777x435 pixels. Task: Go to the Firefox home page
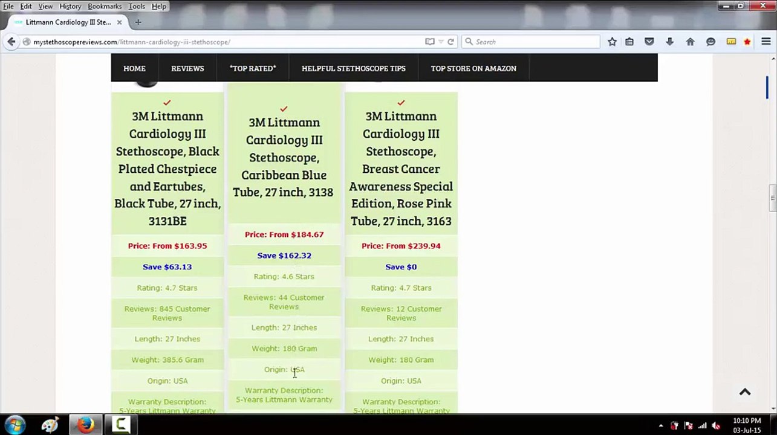tap(690, 42)
